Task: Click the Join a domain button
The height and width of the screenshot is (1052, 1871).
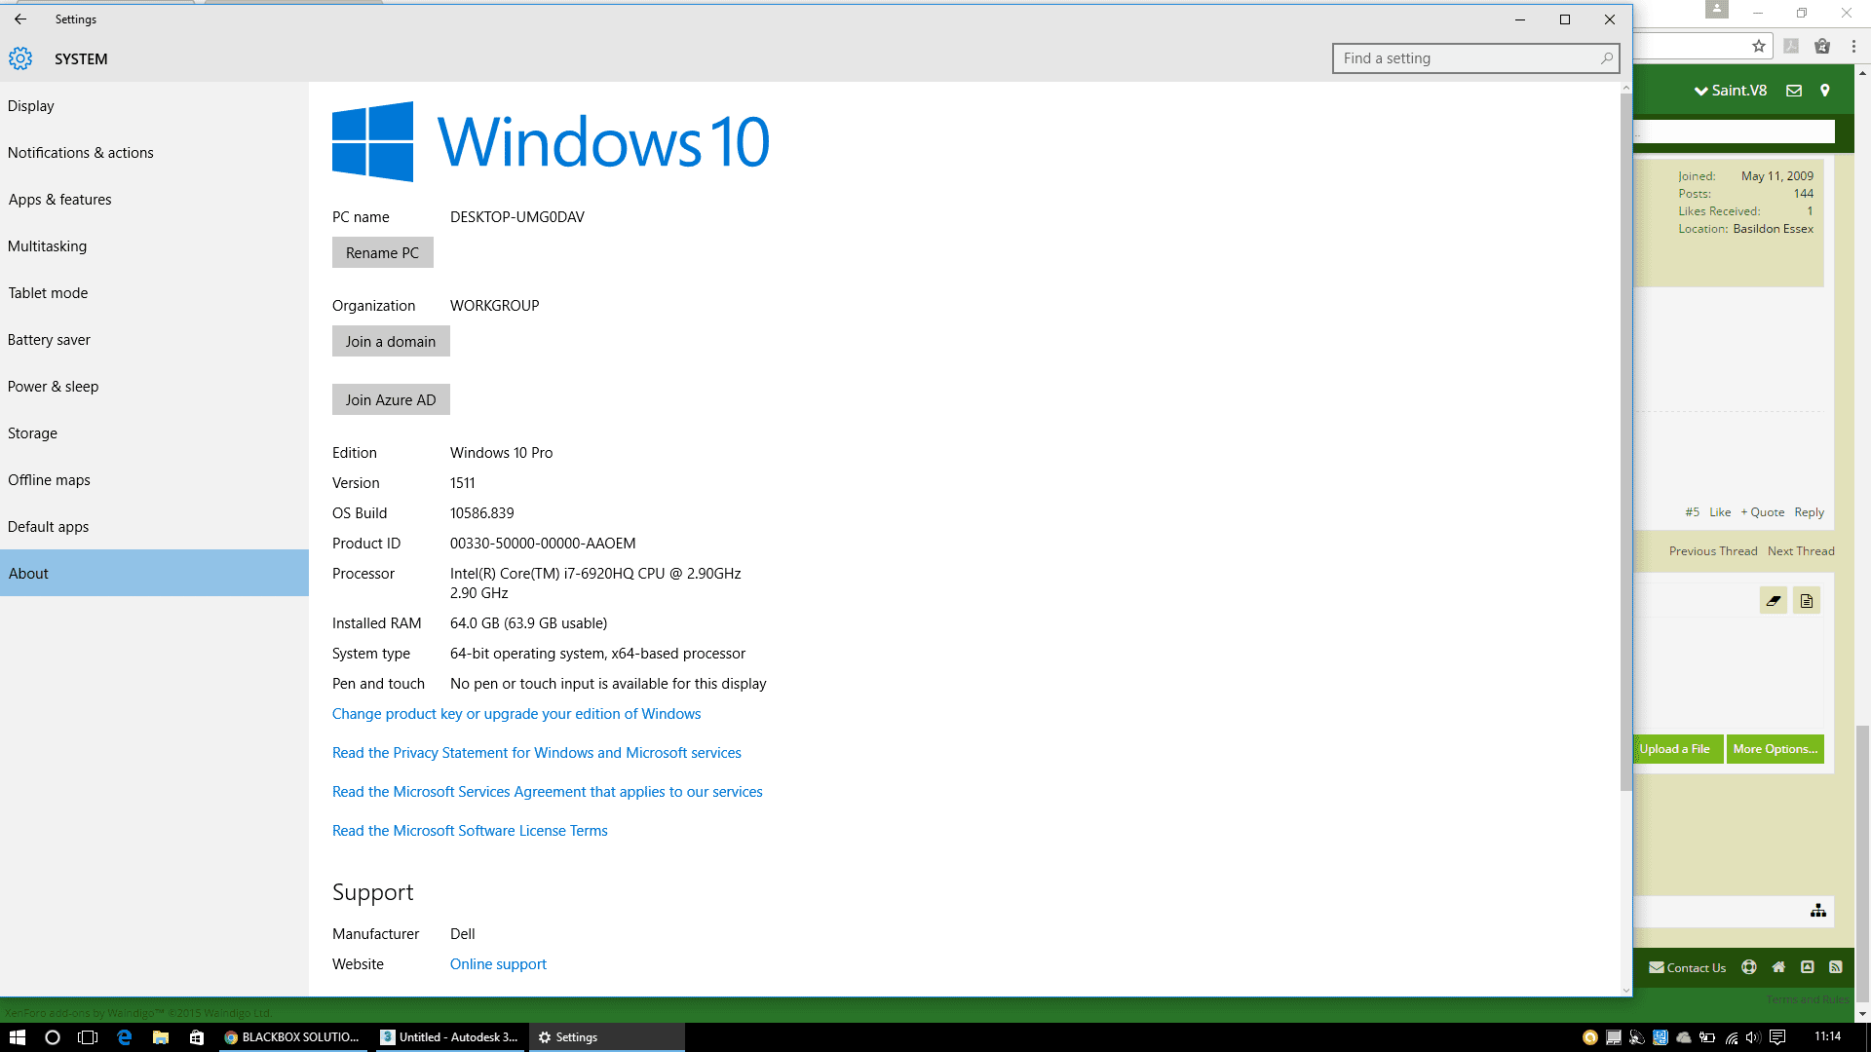Action: pyautogui.click(x=391, y=341)
